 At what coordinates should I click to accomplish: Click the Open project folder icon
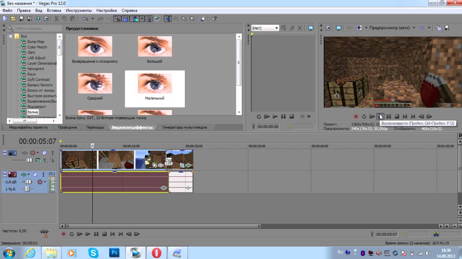pyautogui.click(x=13, y=19)
